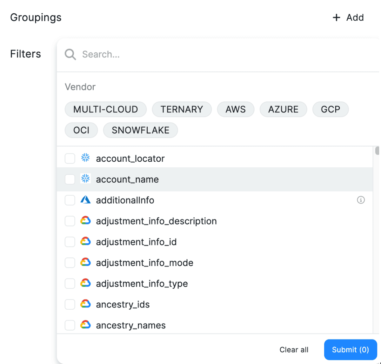The image size is (381, 364).
Task: Click the Snowflake icon beside account_locator
Action: point(86,158)
